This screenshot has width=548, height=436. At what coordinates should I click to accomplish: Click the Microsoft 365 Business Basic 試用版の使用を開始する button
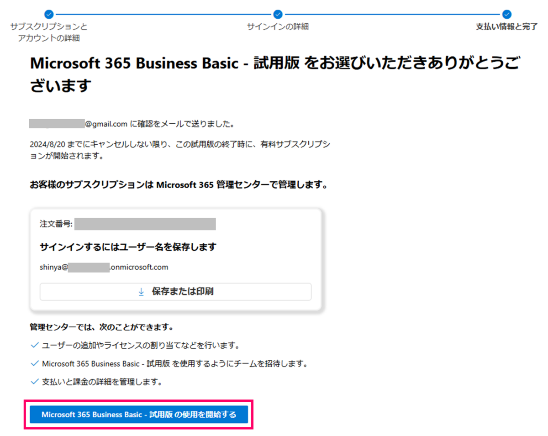(x=139, y=415)
